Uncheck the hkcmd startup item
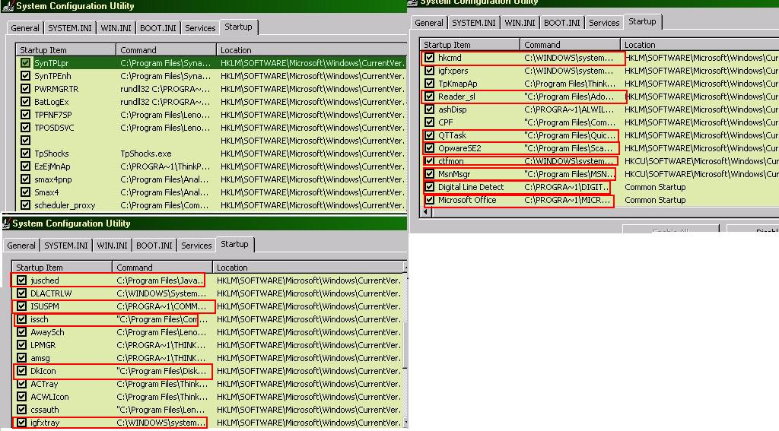This screenshot has width=779, height=431. [x=429, y=58]
